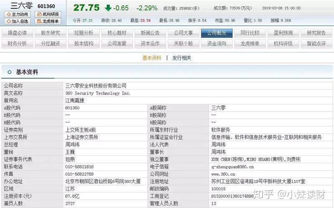
Task: Click the timestamp 2019-03-08 15:00:00
Action: point(281,8)
